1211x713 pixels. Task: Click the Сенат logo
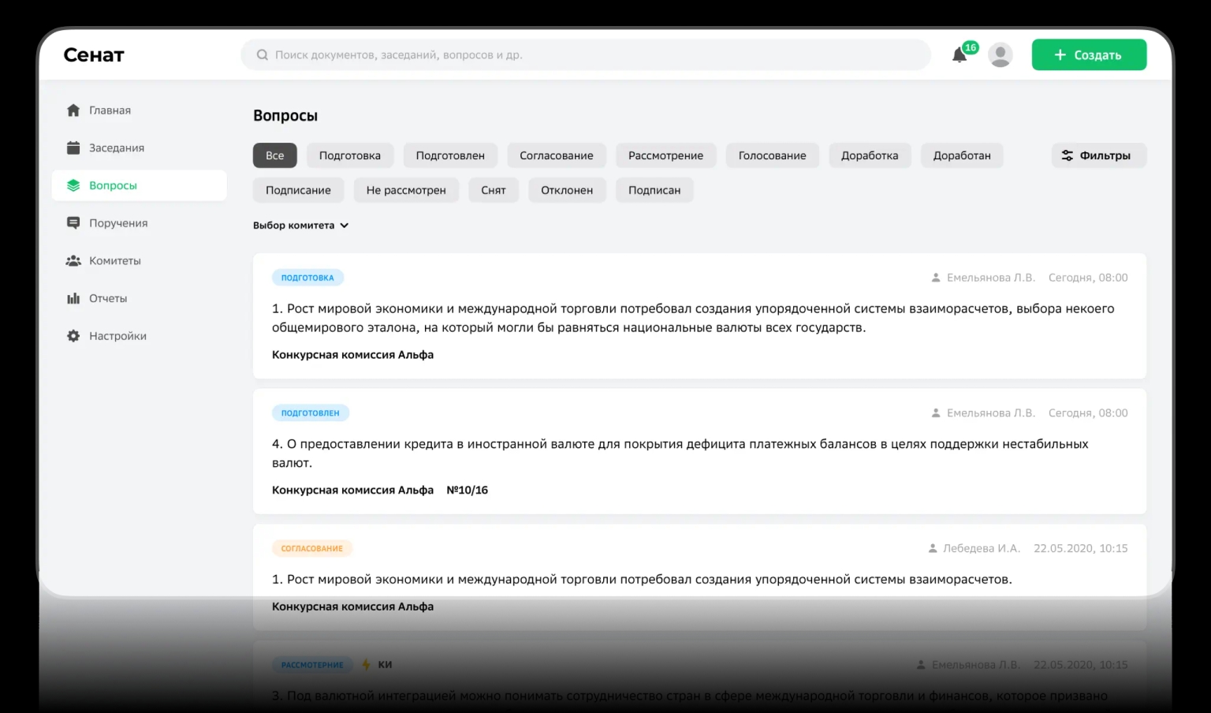(94, 54)
